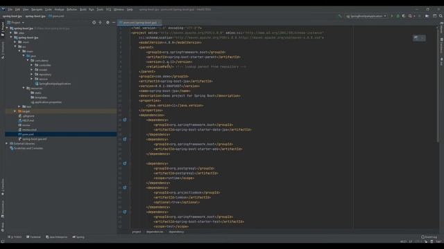Expand the model package
The width and height of the screenshot is (444, 249).
32,70
